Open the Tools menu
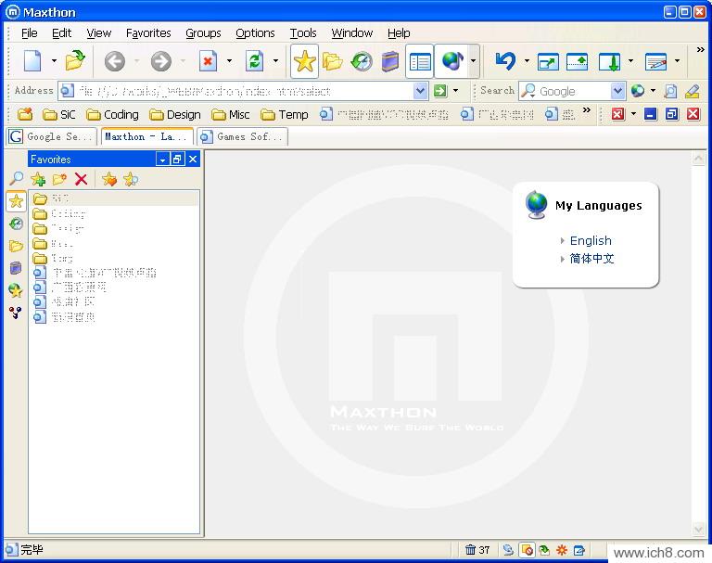712x563 pixels. (x=303, y=33)
